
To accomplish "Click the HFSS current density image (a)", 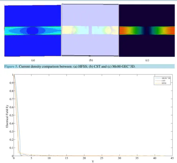I will pos(33,31).
